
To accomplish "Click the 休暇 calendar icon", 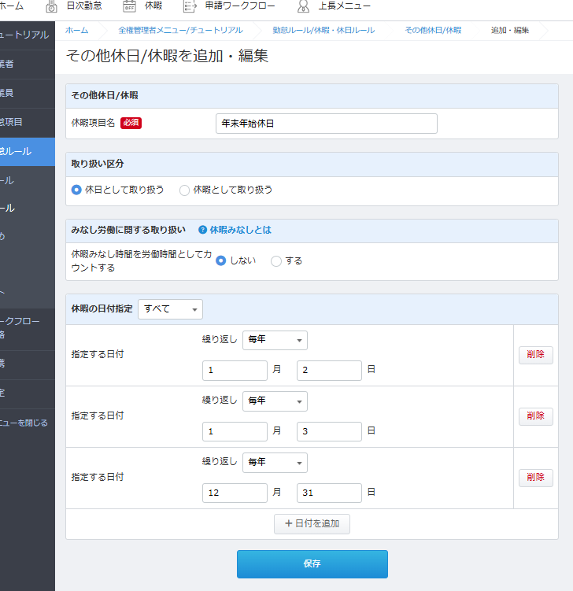I will tap(130, 7).
